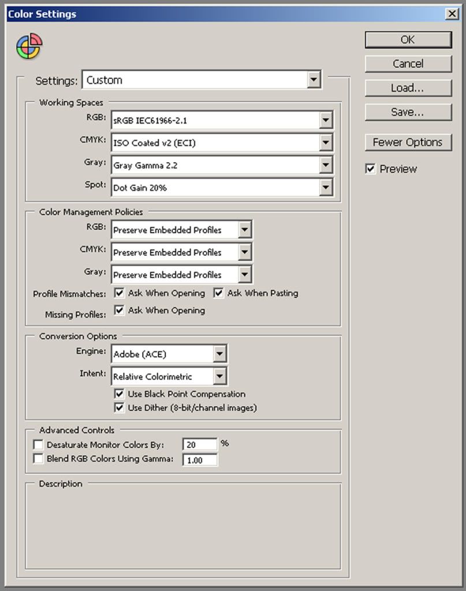Open the conversion Engine dropdown showing Adobe (ACE)
Image resolution: width=466 pixels, height=591 pixels.
(x=218, y=353)
